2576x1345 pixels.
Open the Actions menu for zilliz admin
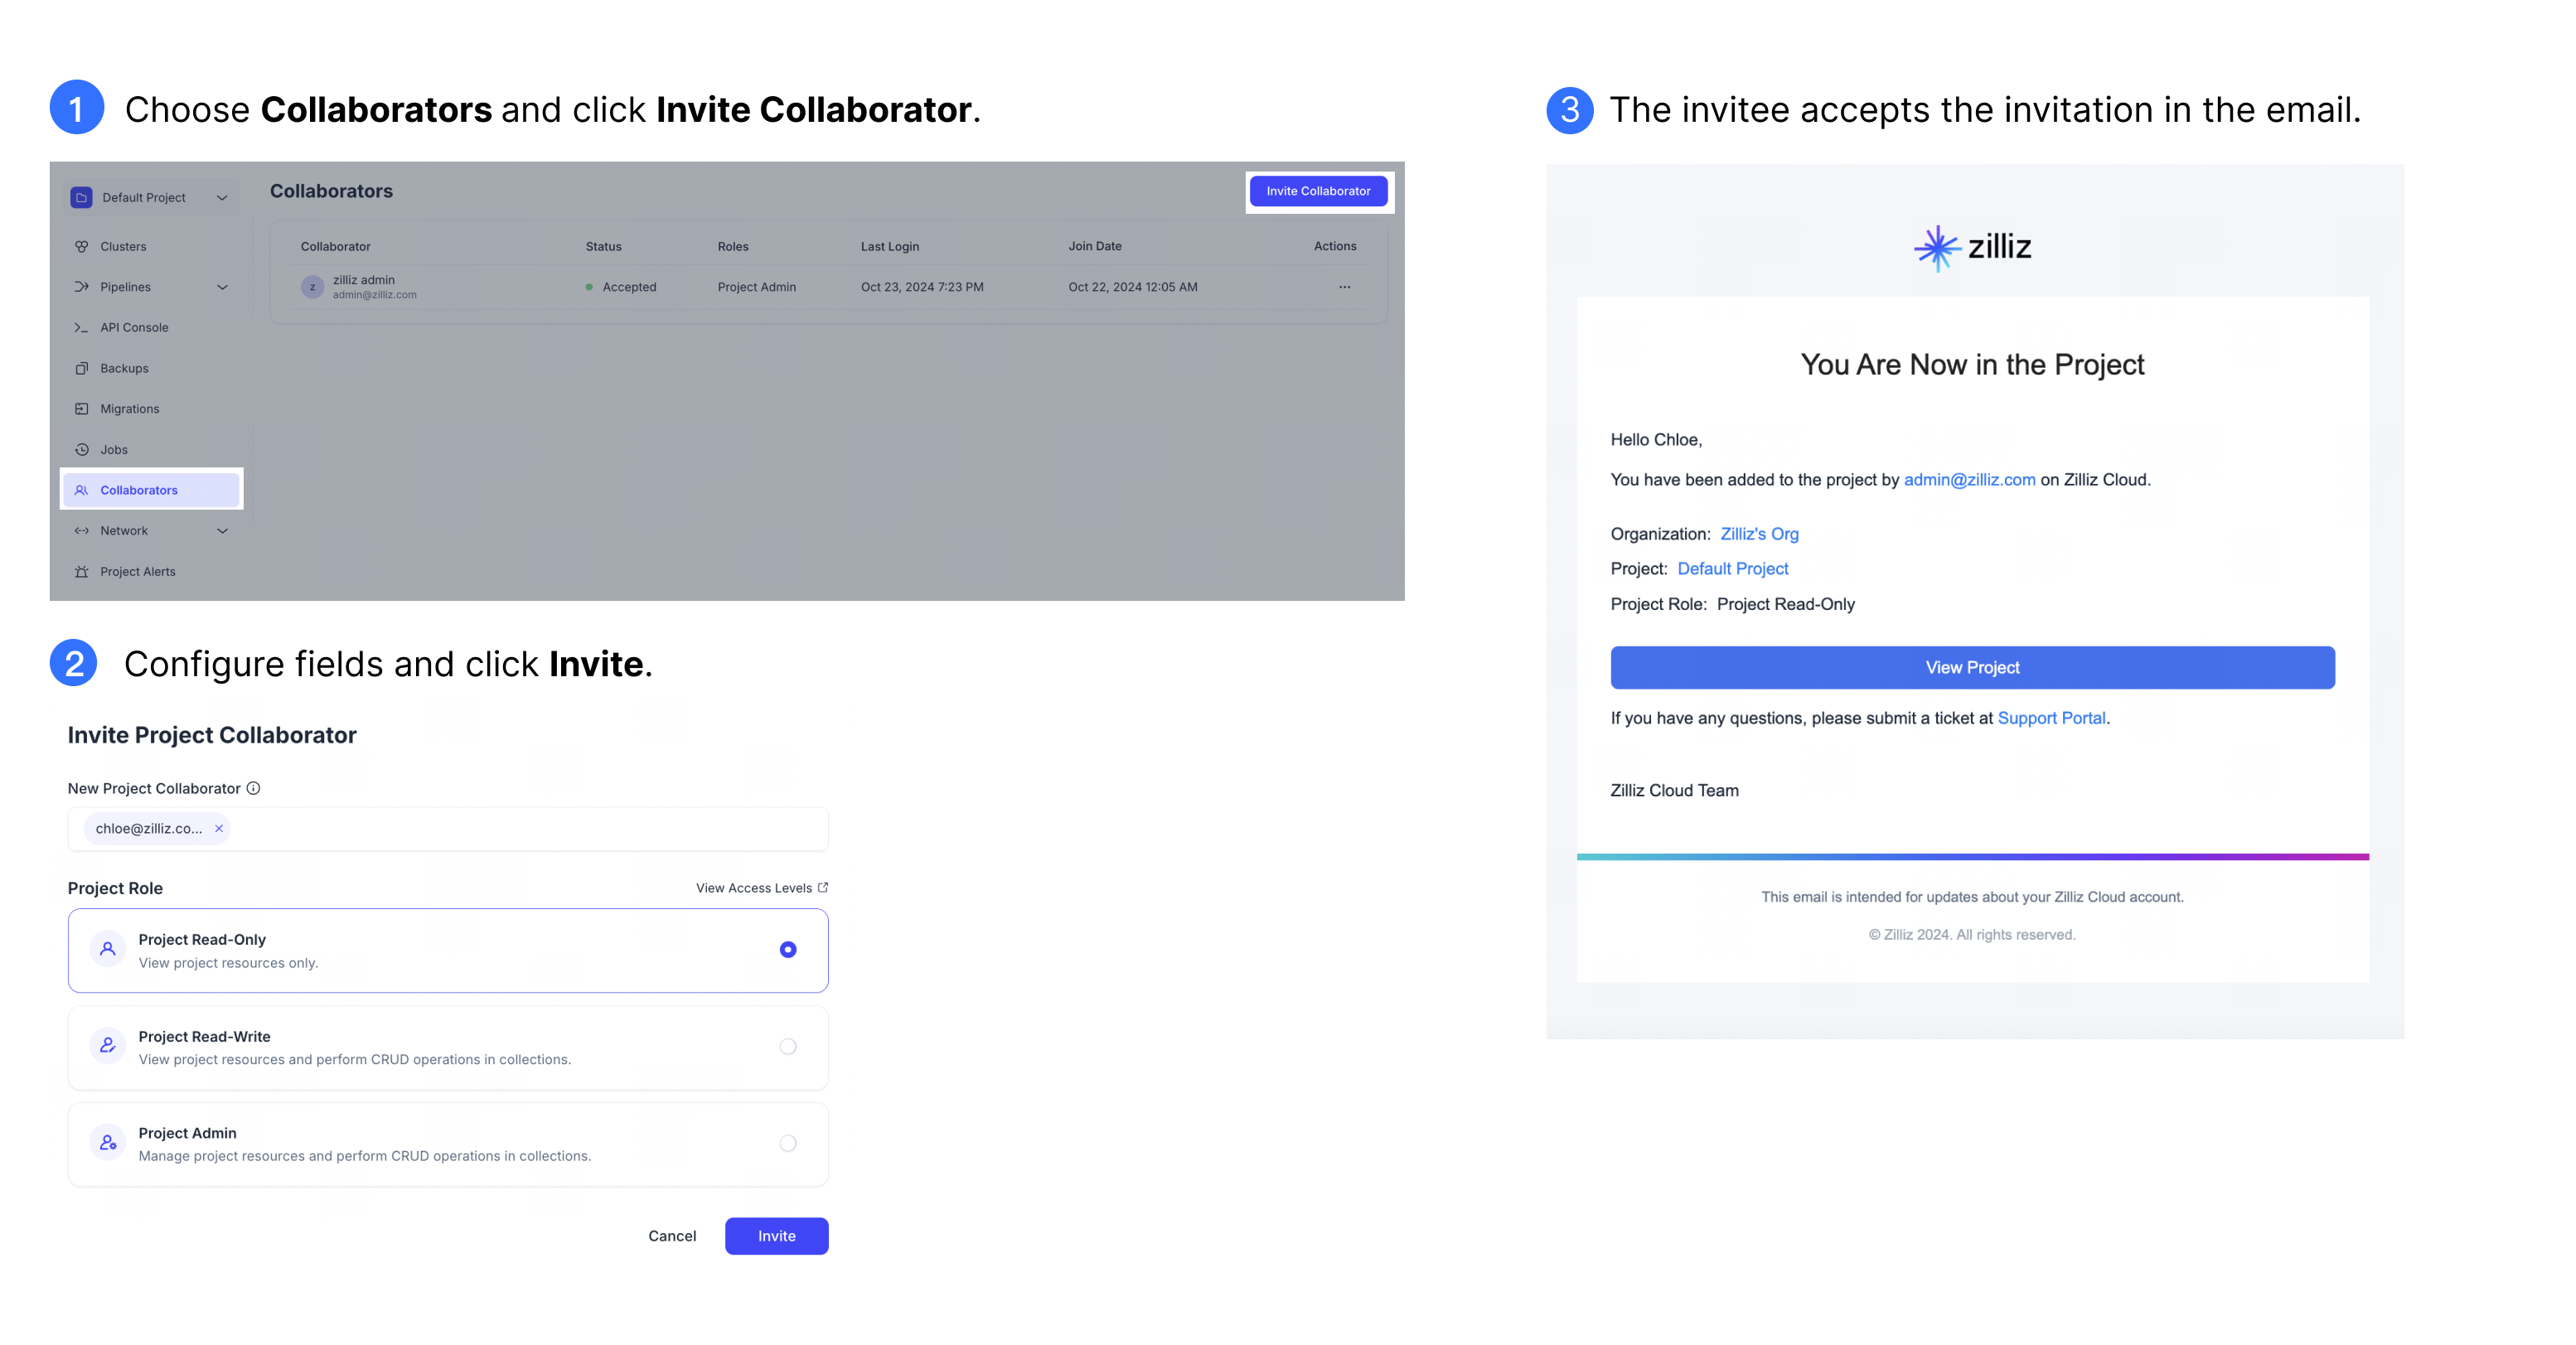[1344, 287]
